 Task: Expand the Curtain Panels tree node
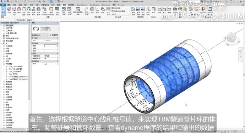pyautogui.click(x=4, y=82)
